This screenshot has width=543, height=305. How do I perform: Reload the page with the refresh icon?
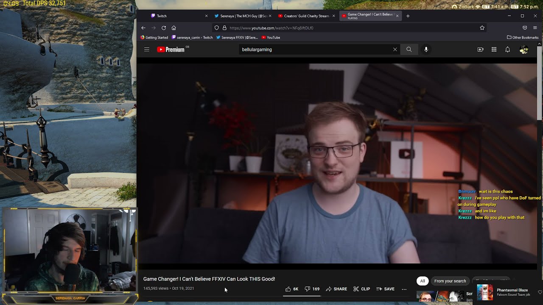tap(164, 28)
